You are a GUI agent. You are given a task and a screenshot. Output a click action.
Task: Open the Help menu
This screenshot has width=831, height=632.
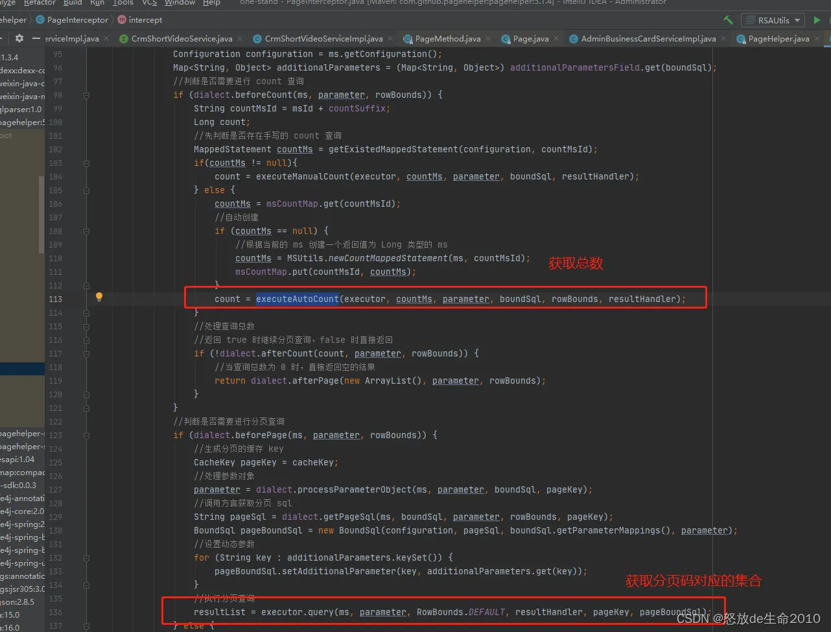(x=211, y=3)
